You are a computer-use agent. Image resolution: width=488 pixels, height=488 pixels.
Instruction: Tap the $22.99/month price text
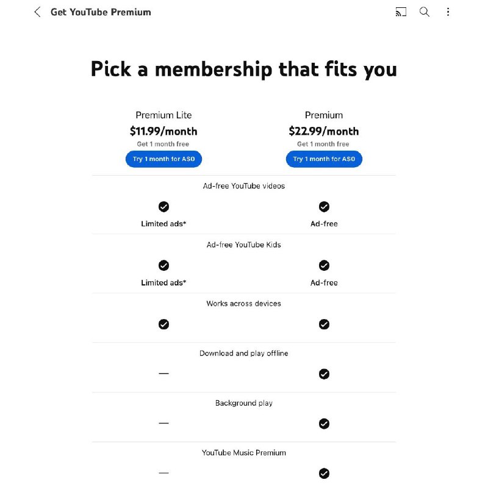tap(324, 131)
